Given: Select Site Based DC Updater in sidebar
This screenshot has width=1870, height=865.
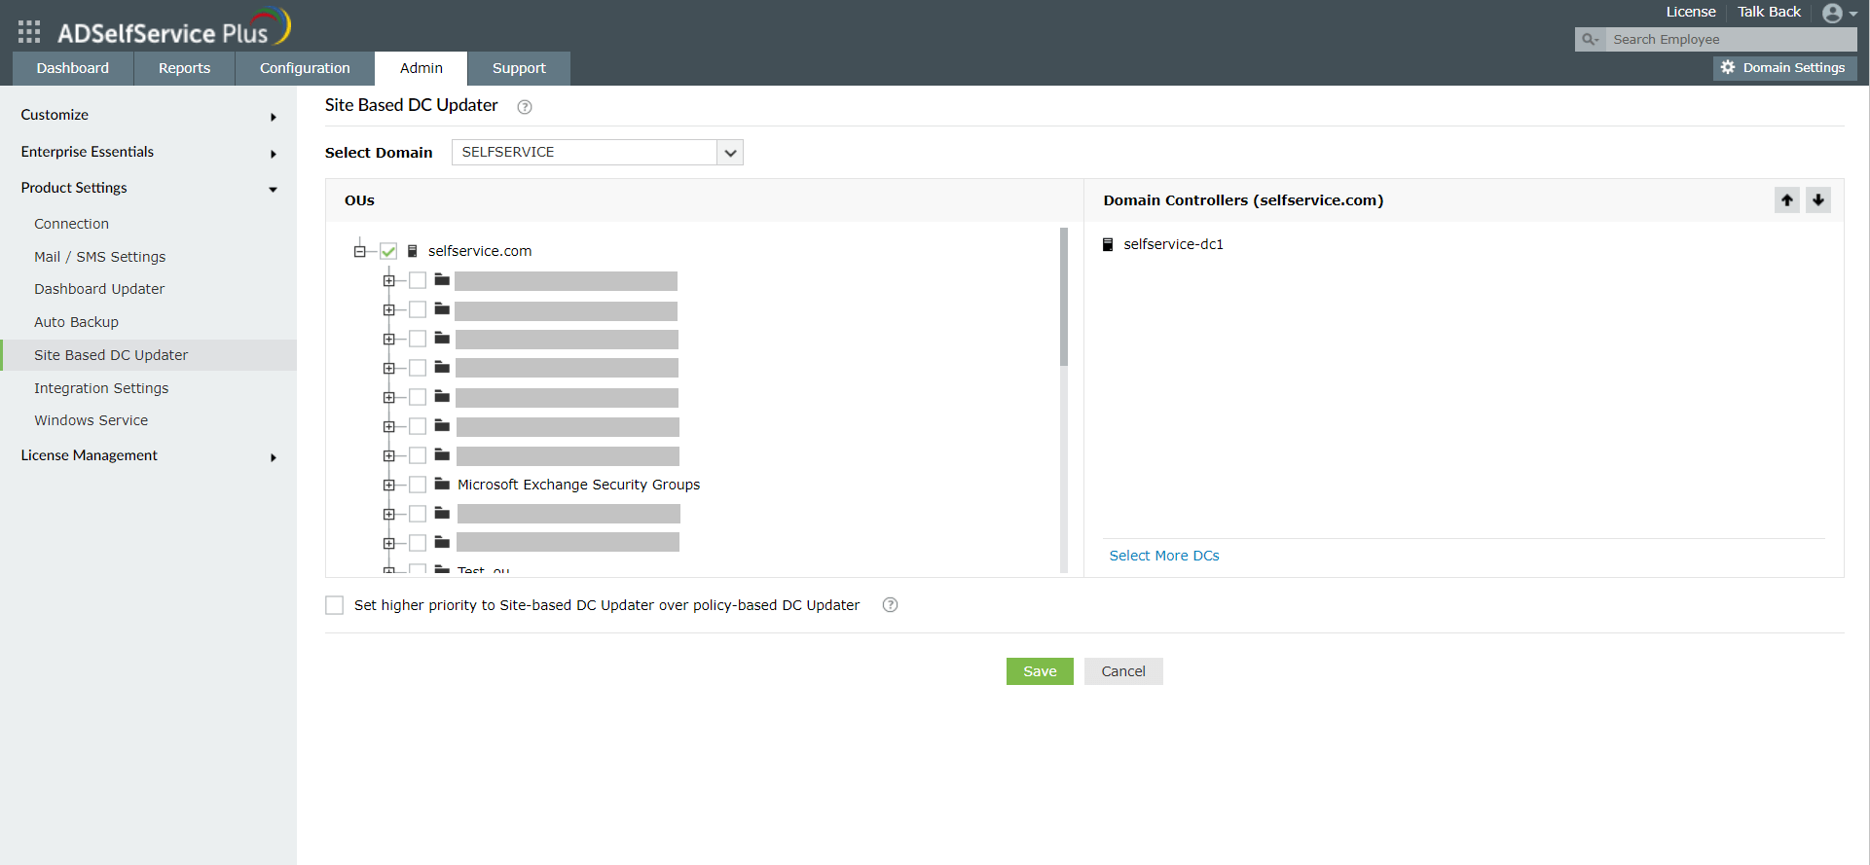Looking at the screenshot, I should pyautogui.click(x=148, y=355).
